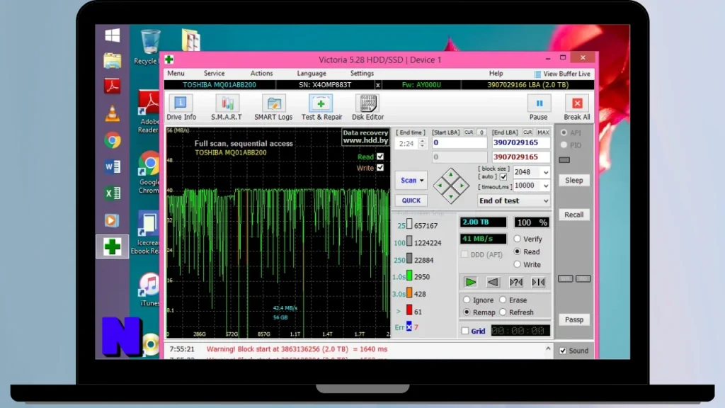This screenshot has height=408, width=725.
Task: Select the Read radio button
Action: 517,251
